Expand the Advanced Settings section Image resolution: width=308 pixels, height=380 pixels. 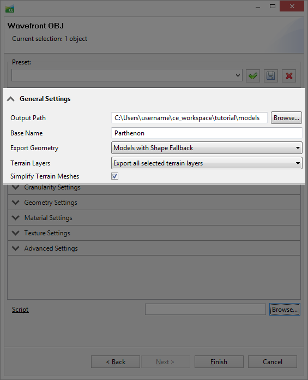pos(16,248)
